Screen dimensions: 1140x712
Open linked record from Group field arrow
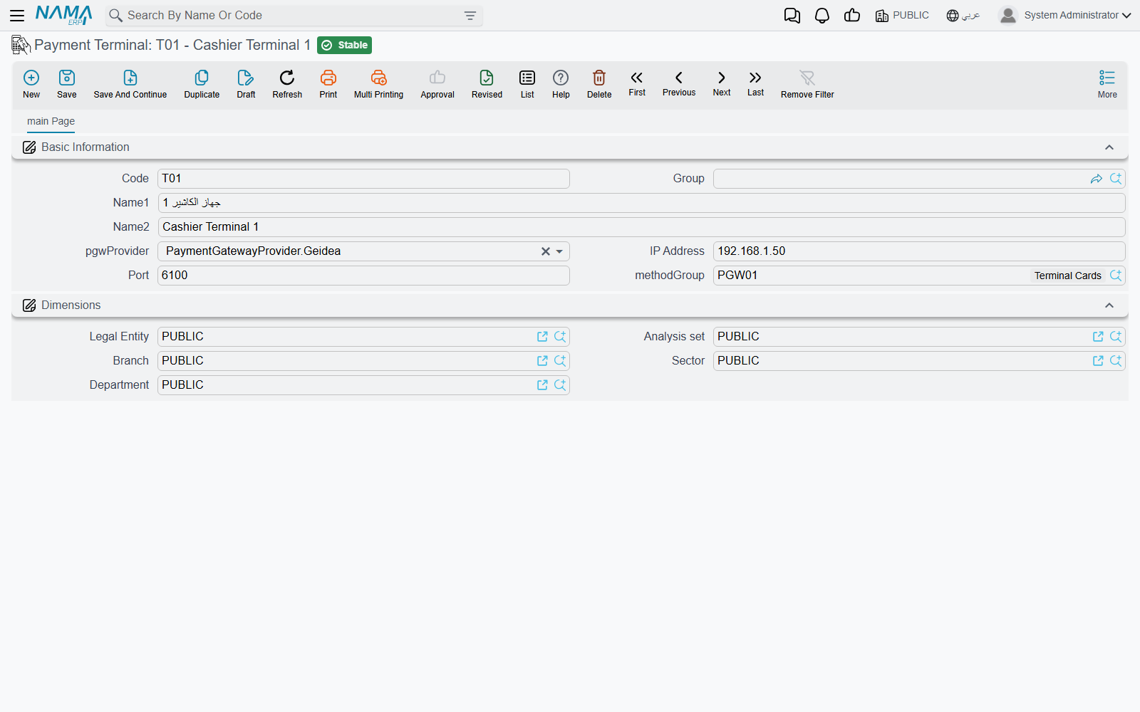click(1097, 179)
